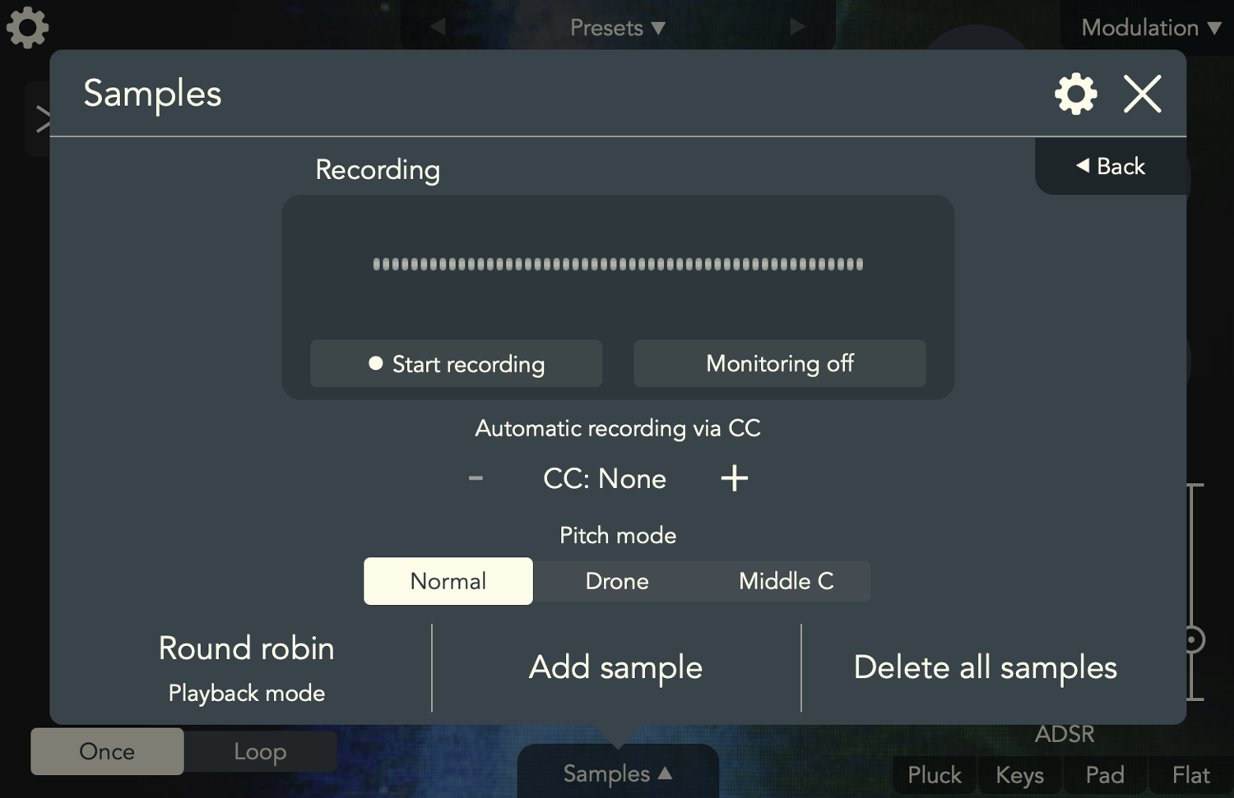Close the Samples panel
This screenshot has width=1234, height=798.
pyautogui.click(x=1143, y=94)
